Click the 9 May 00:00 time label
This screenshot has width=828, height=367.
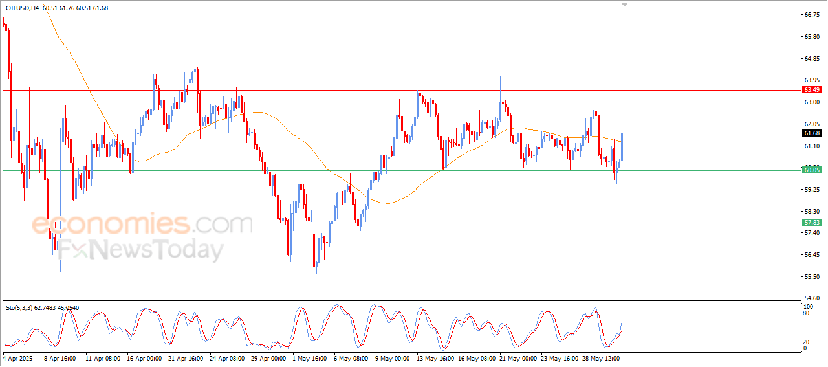coord(393,357)
